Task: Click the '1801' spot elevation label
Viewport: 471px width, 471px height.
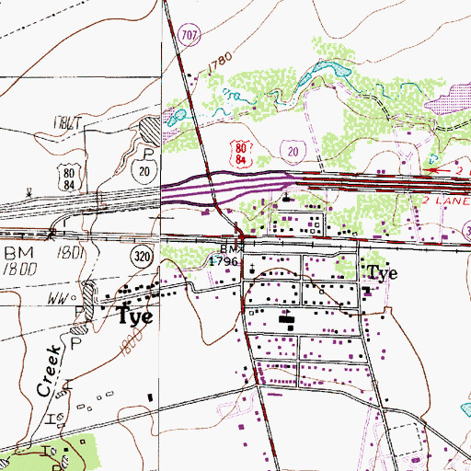Action: point(71,253)
